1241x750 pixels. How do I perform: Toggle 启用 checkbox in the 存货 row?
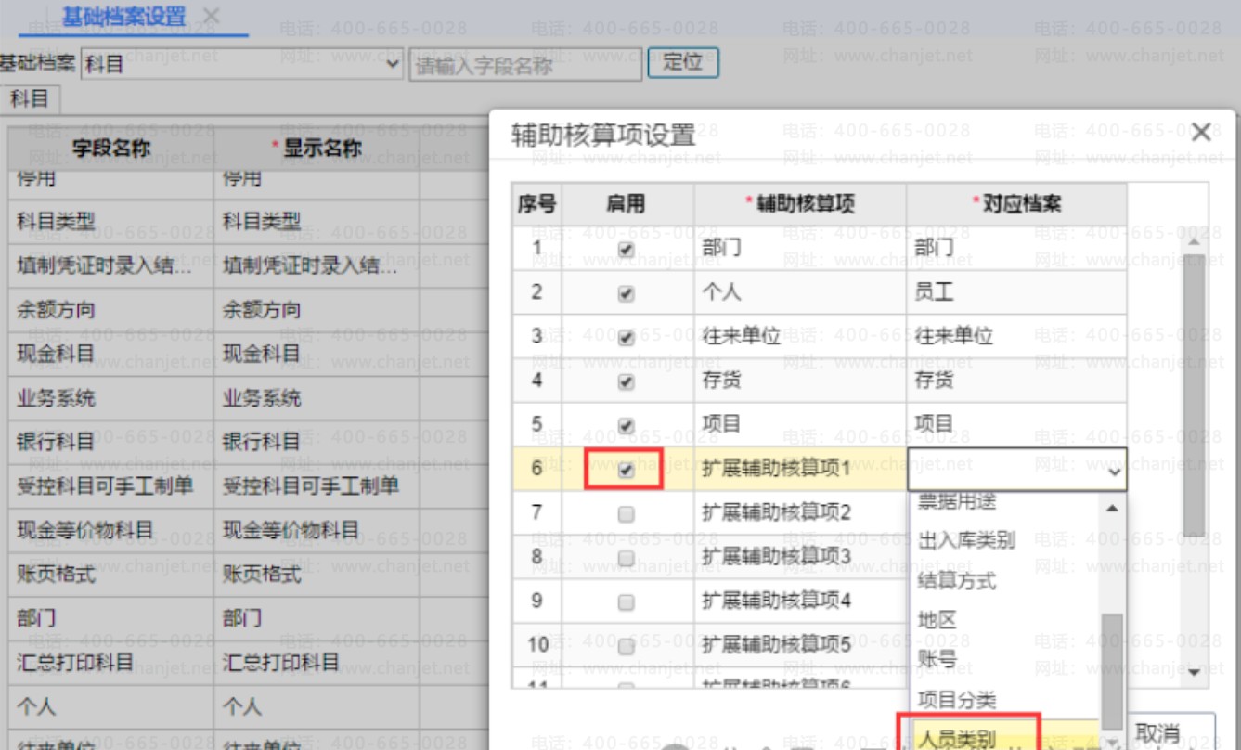pyautogui.click(x=627, y=381)
